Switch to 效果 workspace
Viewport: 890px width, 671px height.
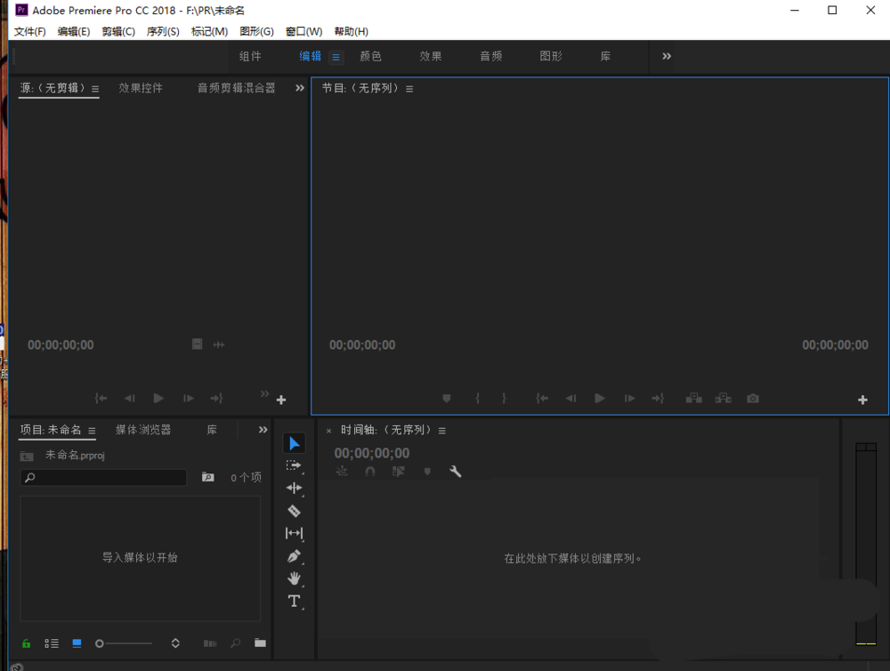pos(431,56)
